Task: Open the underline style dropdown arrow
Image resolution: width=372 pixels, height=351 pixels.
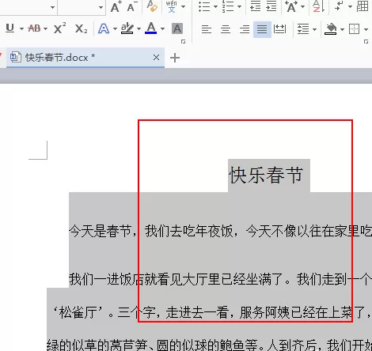Action: (x=21, y=28)
